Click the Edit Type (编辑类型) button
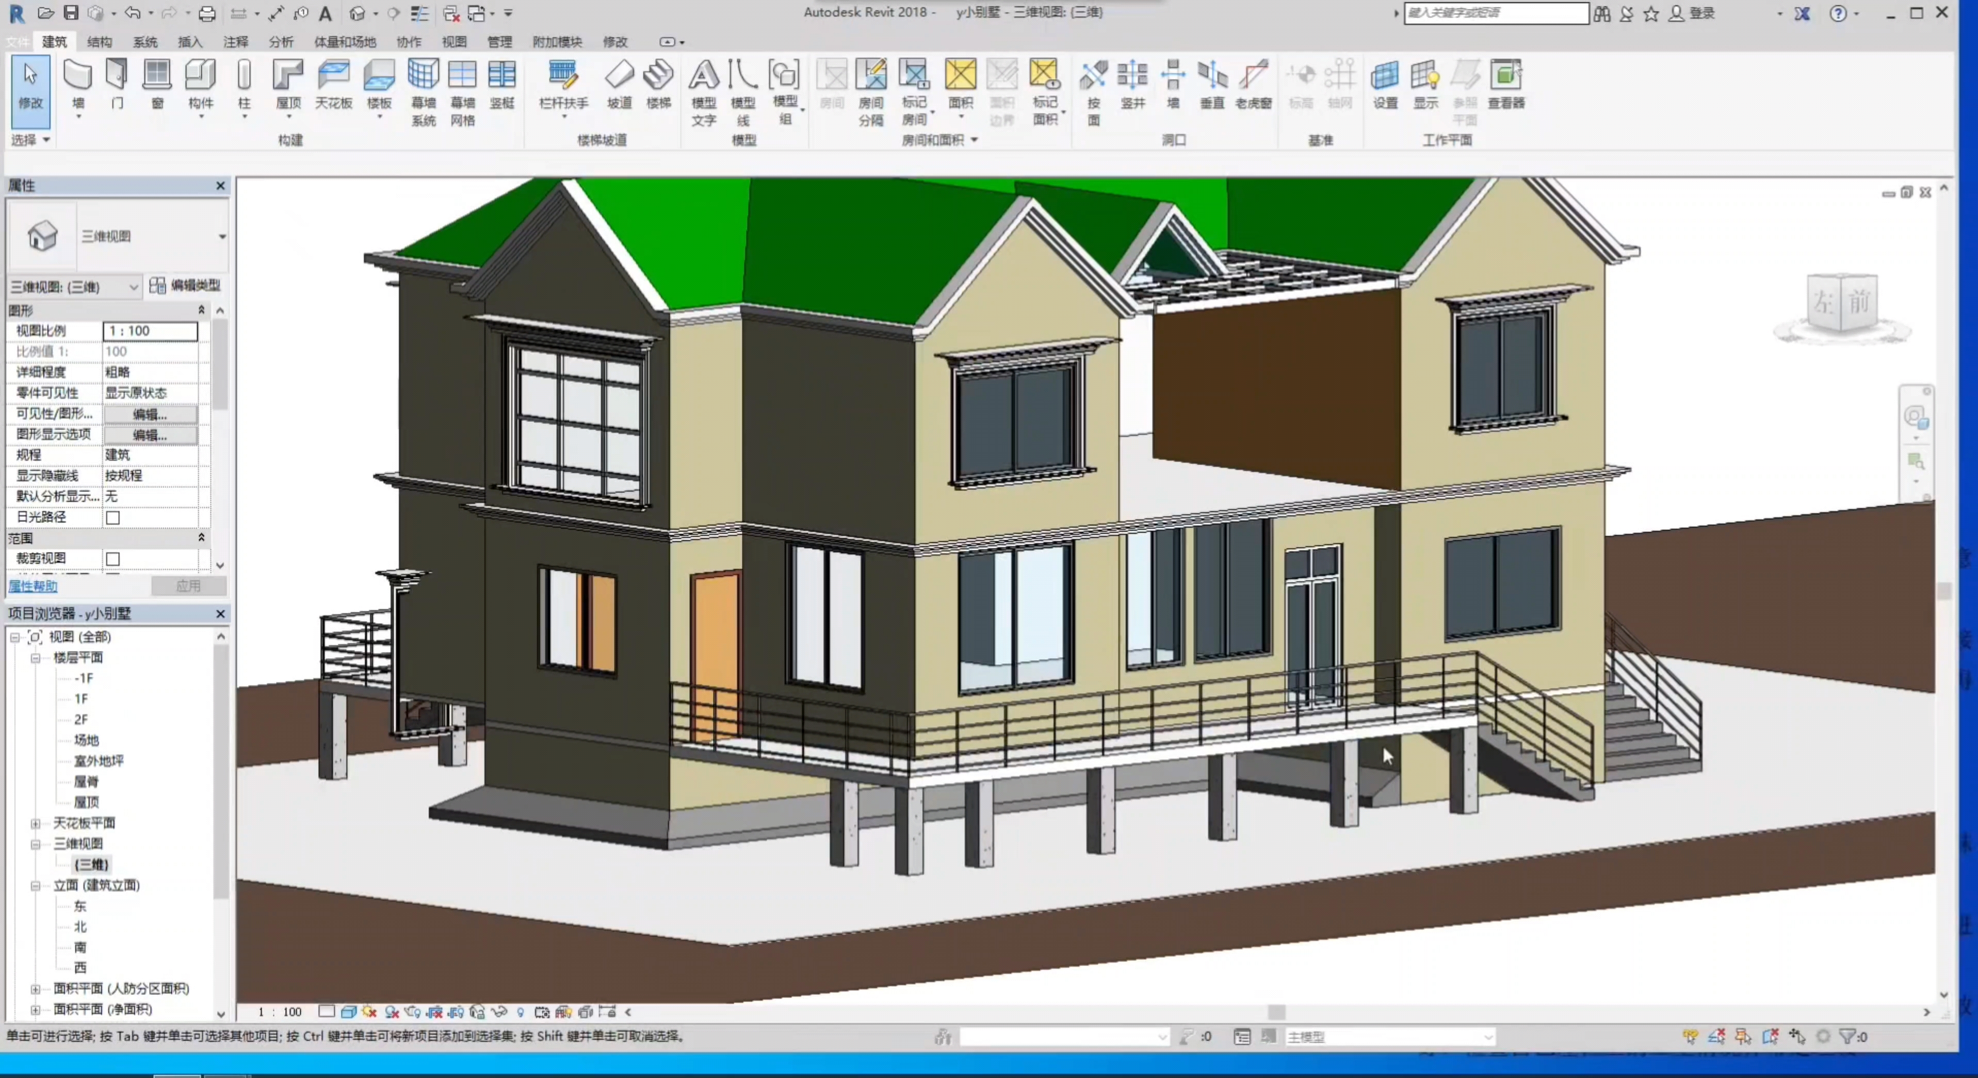This screenshot has height=1078, width=1978. (x=187, y=286)
